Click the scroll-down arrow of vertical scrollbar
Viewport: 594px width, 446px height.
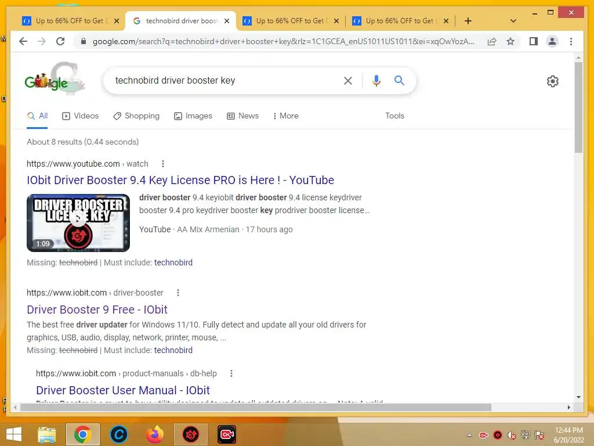coord(578,397)
